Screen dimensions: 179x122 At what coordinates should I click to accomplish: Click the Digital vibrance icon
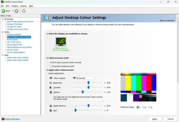click(51, 106)
